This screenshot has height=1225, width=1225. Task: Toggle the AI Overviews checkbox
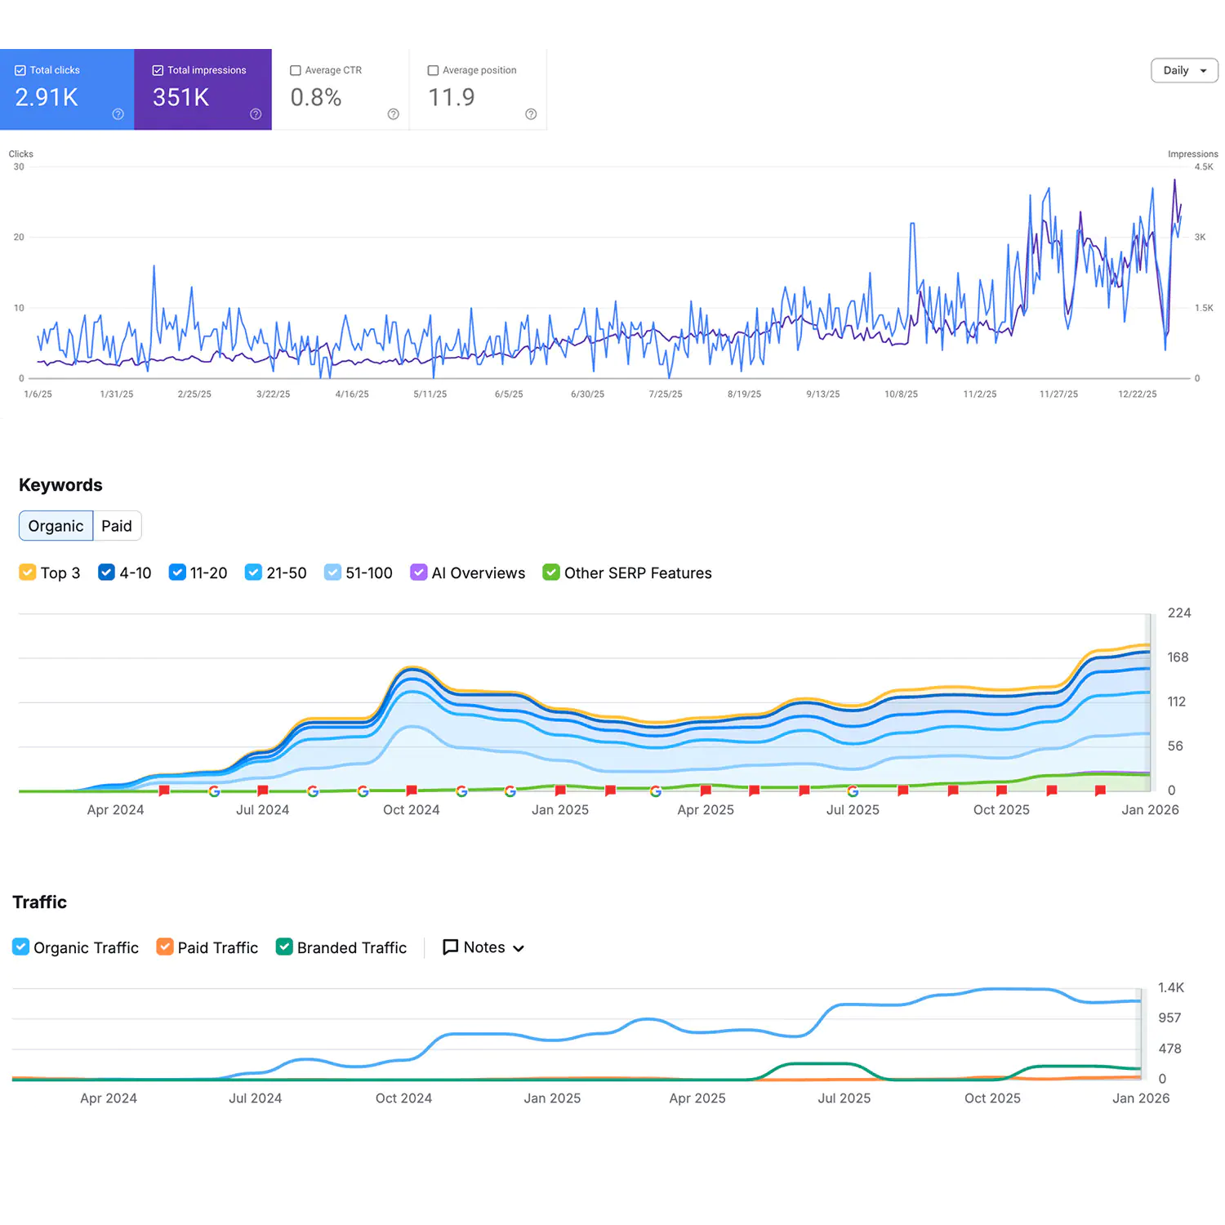click(x=418, y=572)
